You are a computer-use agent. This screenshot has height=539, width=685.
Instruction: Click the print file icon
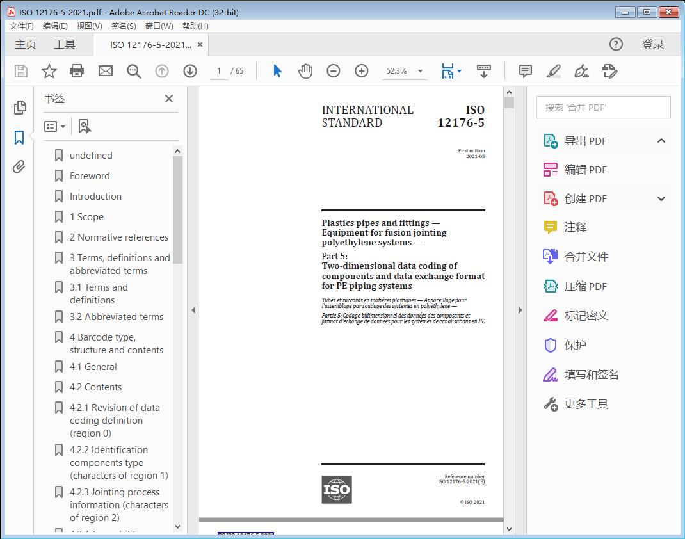point(77,71)
